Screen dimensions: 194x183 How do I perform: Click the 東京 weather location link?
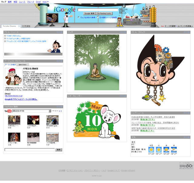(x=133, y=142)
